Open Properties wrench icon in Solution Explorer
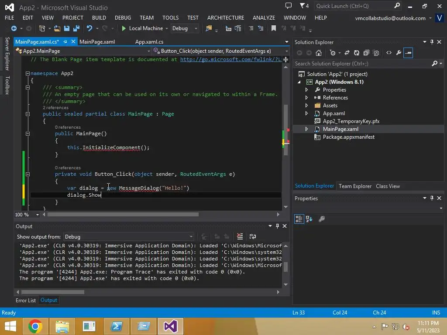 [399, 53]
